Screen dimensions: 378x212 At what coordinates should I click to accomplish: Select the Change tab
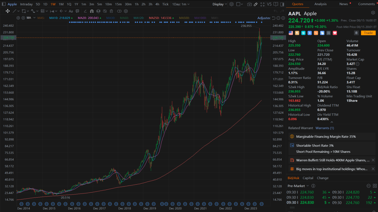tap(322, 178)
